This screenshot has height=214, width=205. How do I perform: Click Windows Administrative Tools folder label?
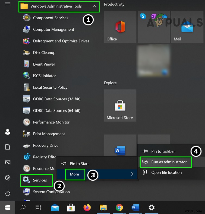pos(56,6)
